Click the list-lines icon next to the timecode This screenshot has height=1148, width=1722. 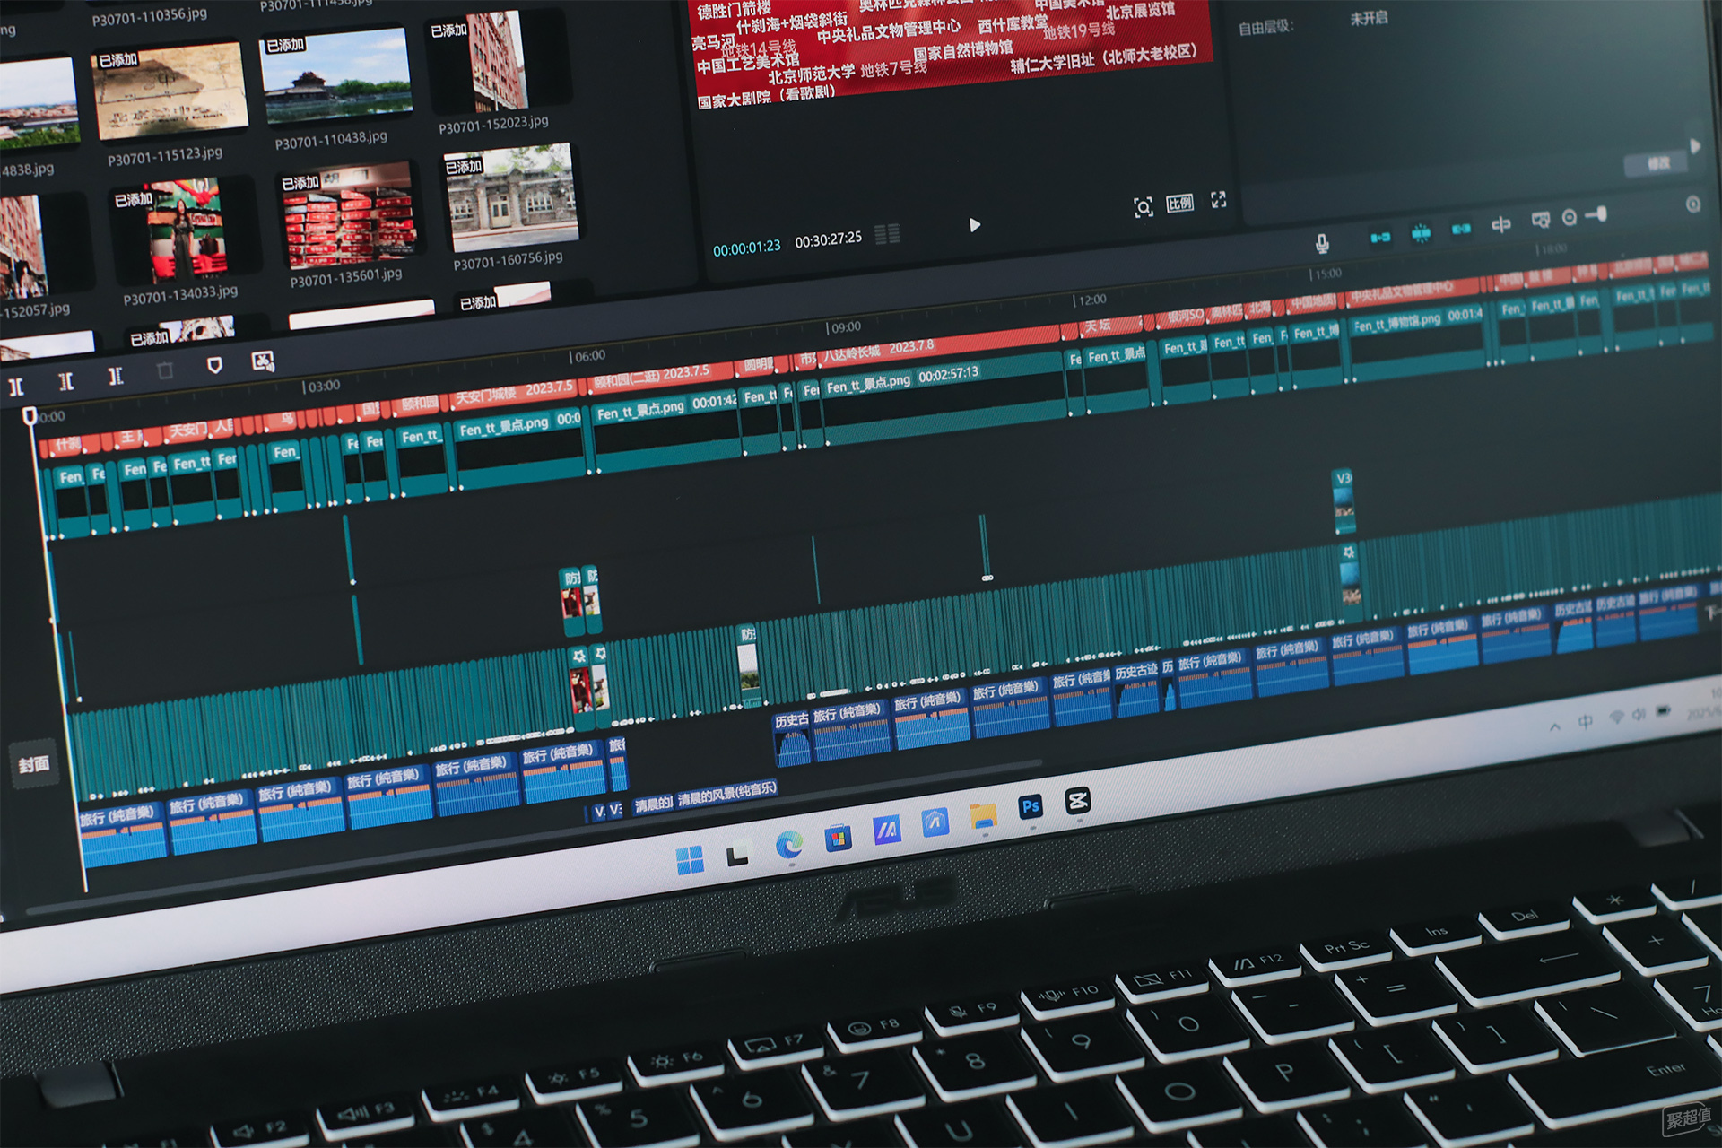(x=887, y=235)
